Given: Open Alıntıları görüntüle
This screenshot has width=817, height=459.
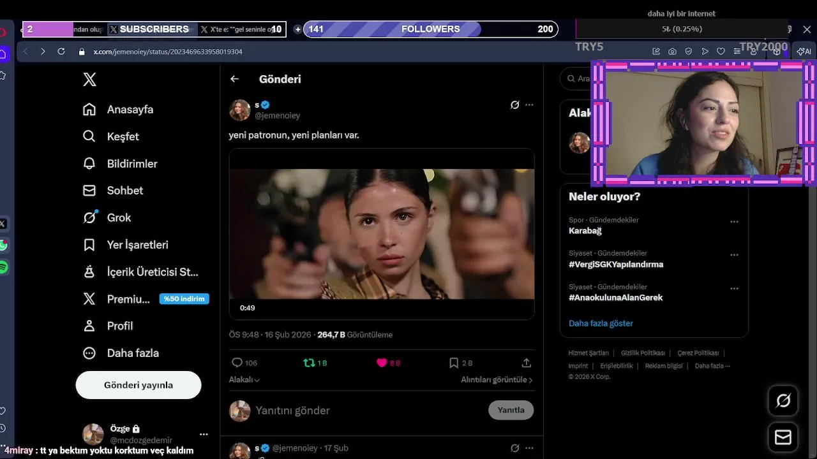Looking at the screenshot, I should click(497, 380).
